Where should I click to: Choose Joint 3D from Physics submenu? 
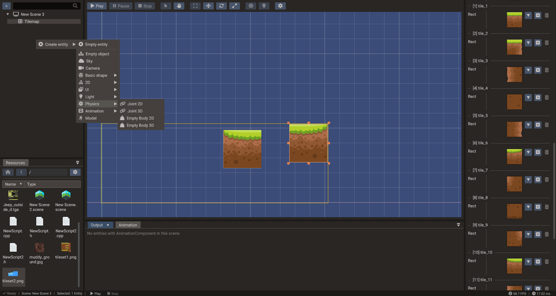click(141, 111)
